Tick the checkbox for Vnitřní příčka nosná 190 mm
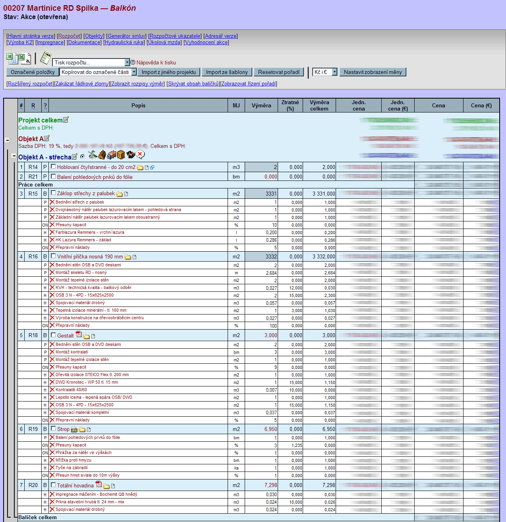The image size is (506, 522). 53,256
